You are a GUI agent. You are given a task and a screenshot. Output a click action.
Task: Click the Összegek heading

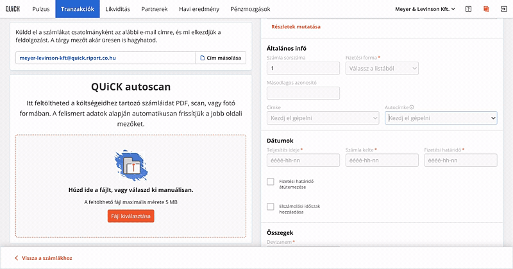280,233
